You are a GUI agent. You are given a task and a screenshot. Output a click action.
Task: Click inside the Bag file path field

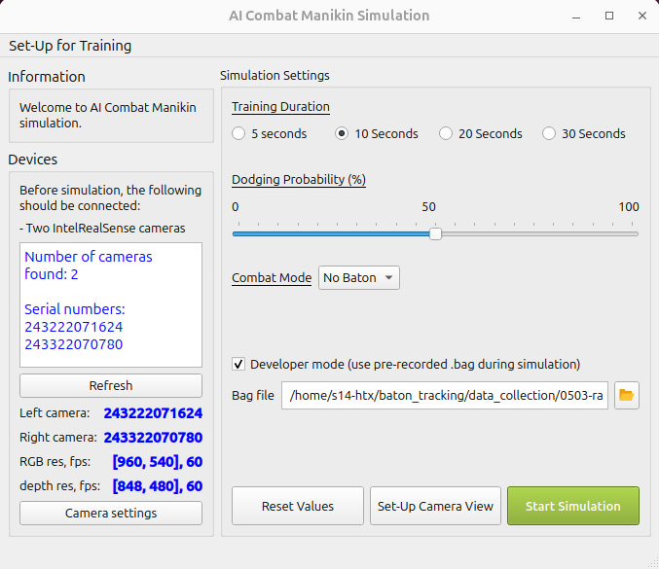445,395
